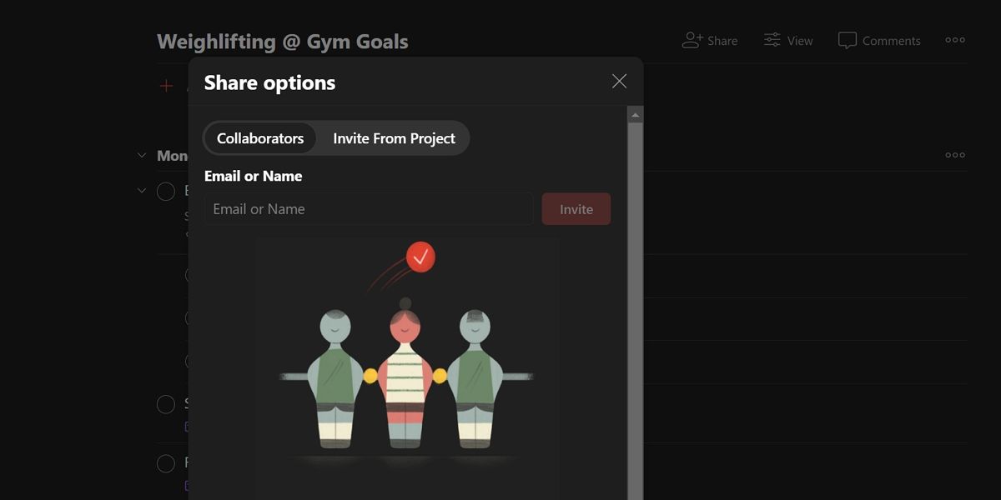Click the Invite button
This screenshot has height=500, width=1001.
[x=576, y=208]
